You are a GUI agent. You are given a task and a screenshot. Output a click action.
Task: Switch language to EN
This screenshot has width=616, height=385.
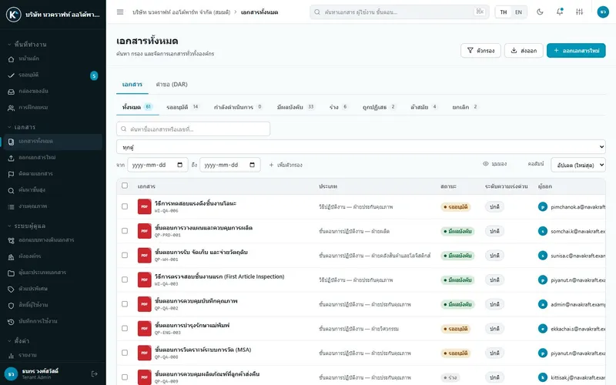coord(518,12)
